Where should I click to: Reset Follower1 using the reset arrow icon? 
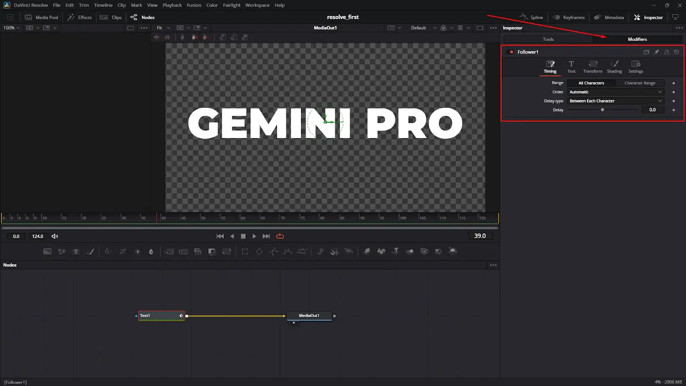click(677, 52)
